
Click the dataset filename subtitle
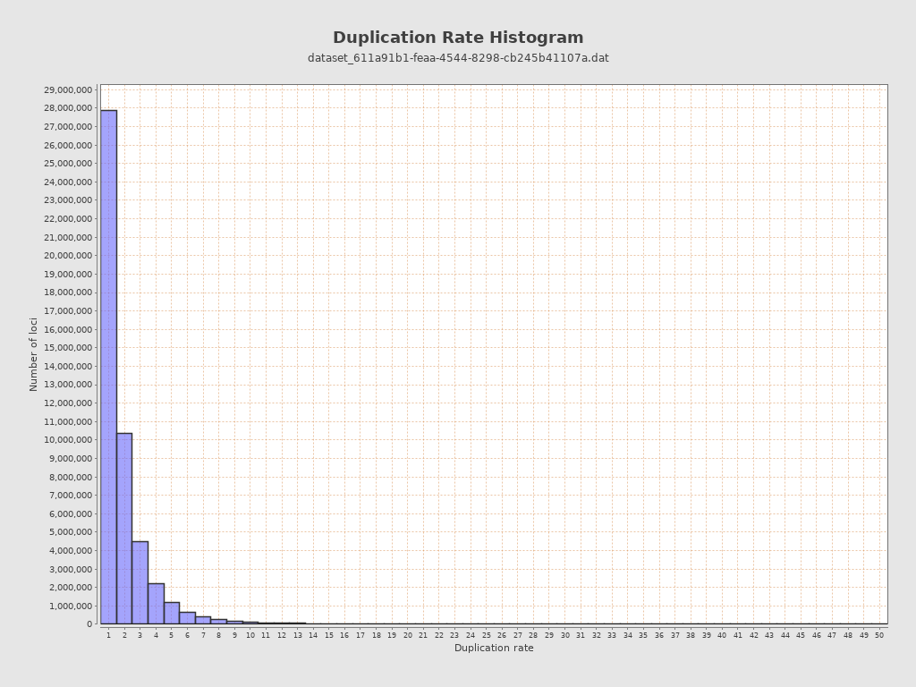click(458, 58)
